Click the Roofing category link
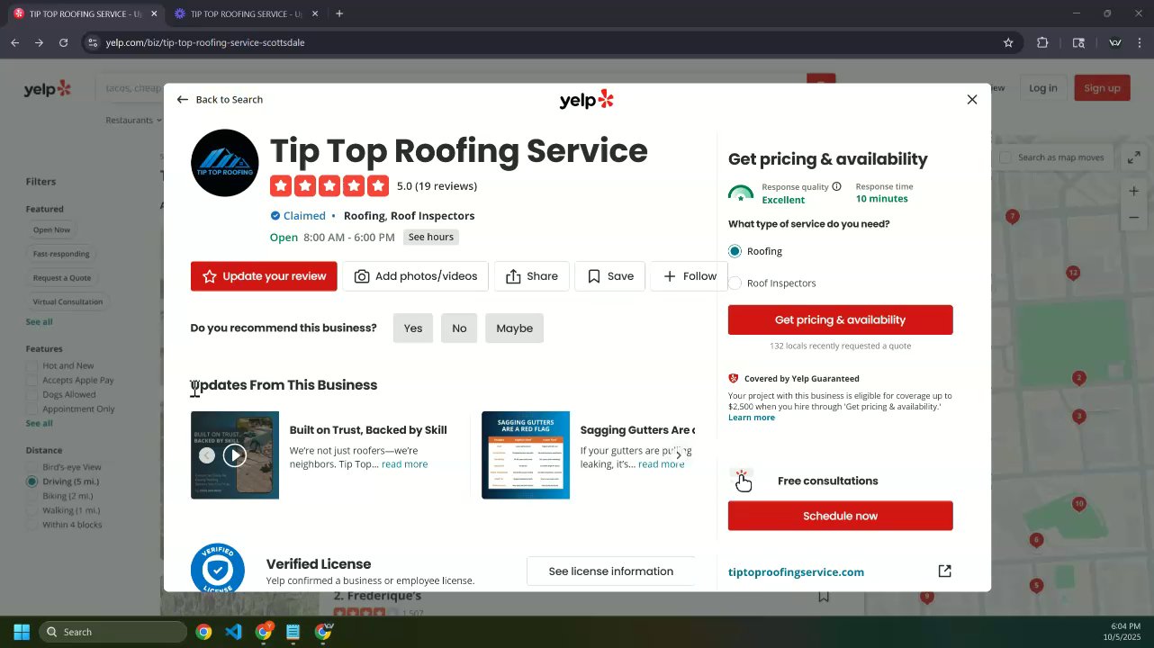 pos(365,216)
